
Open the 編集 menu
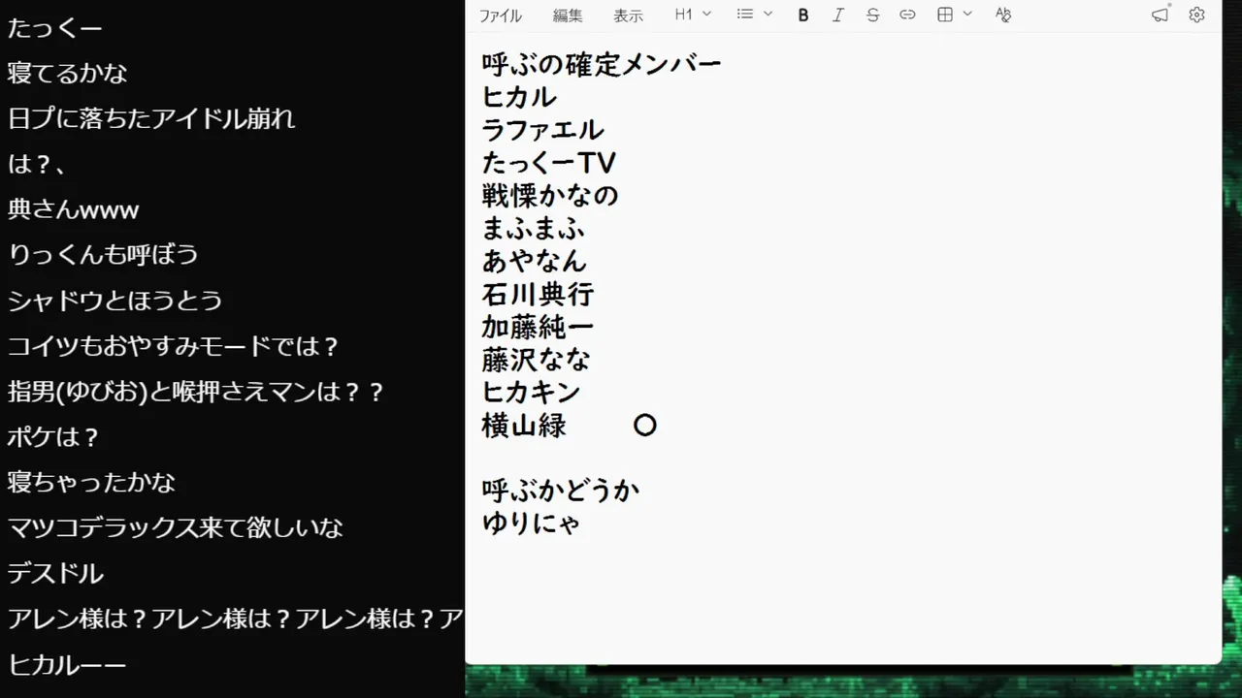568,16
